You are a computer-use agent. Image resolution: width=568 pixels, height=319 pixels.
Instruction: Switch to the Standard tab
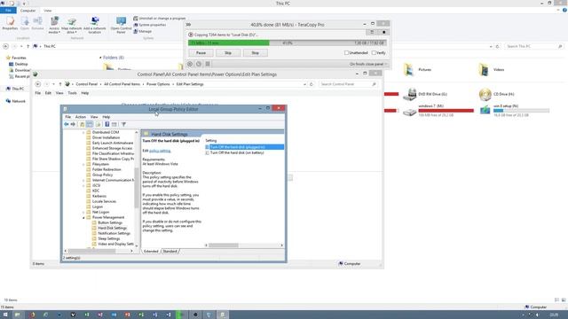point(170,252)
